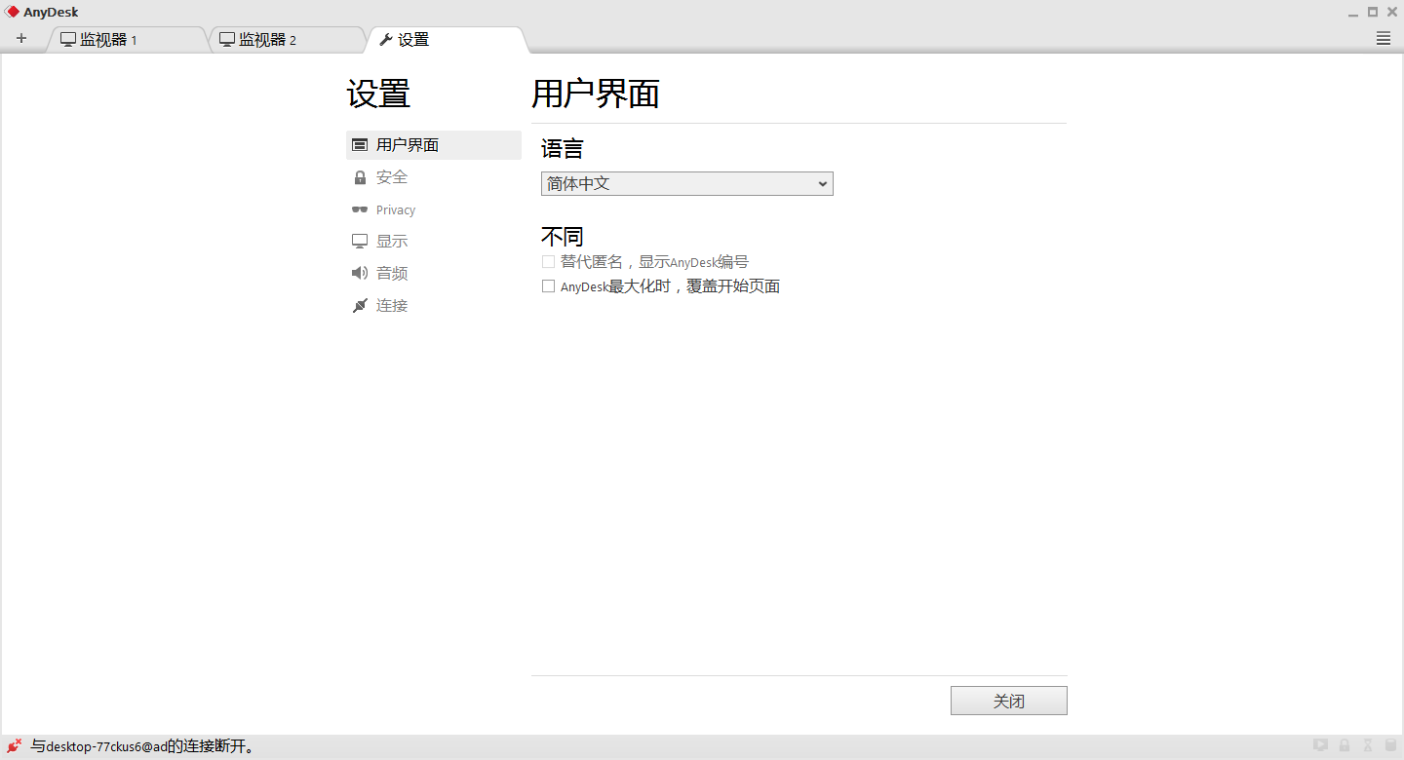Select 用户界面 in the settings sidebar

(405, 144)
